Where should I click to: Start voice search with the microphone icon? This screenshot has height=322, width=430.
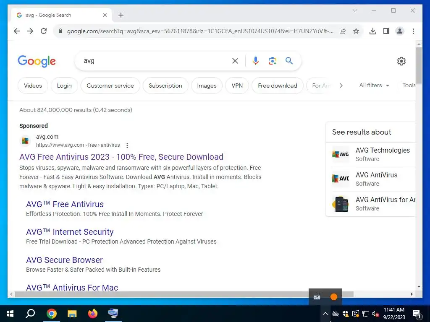point(256,61)
